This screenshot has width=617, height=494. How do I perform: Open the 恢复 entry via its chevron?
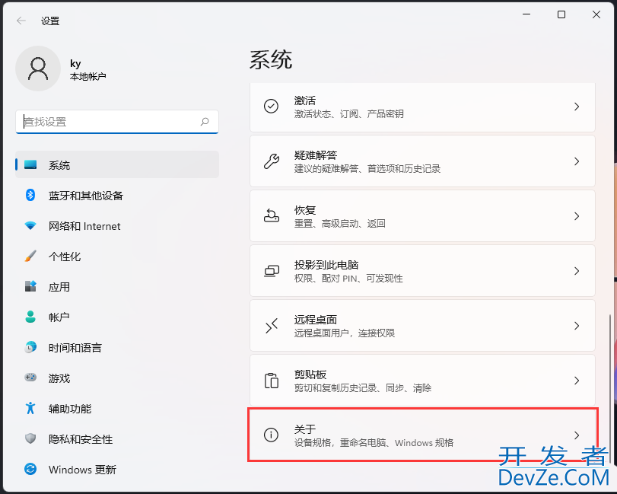coord(577,215)
